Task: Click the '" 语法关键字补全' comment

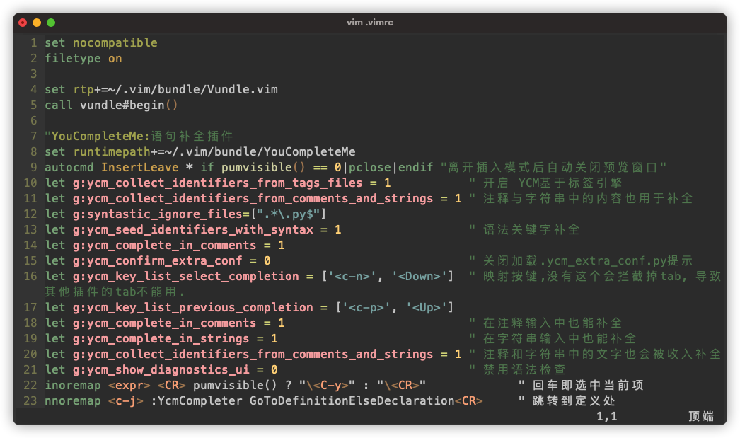Action: (524, 229)
